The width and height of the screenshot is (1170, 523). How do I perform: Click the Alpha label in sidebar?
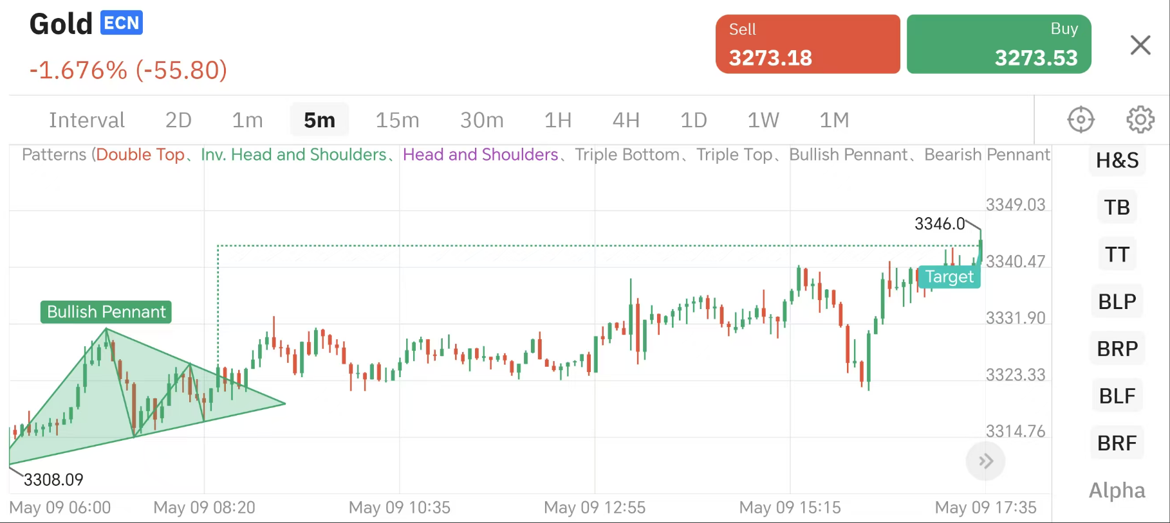point(1117,490)
